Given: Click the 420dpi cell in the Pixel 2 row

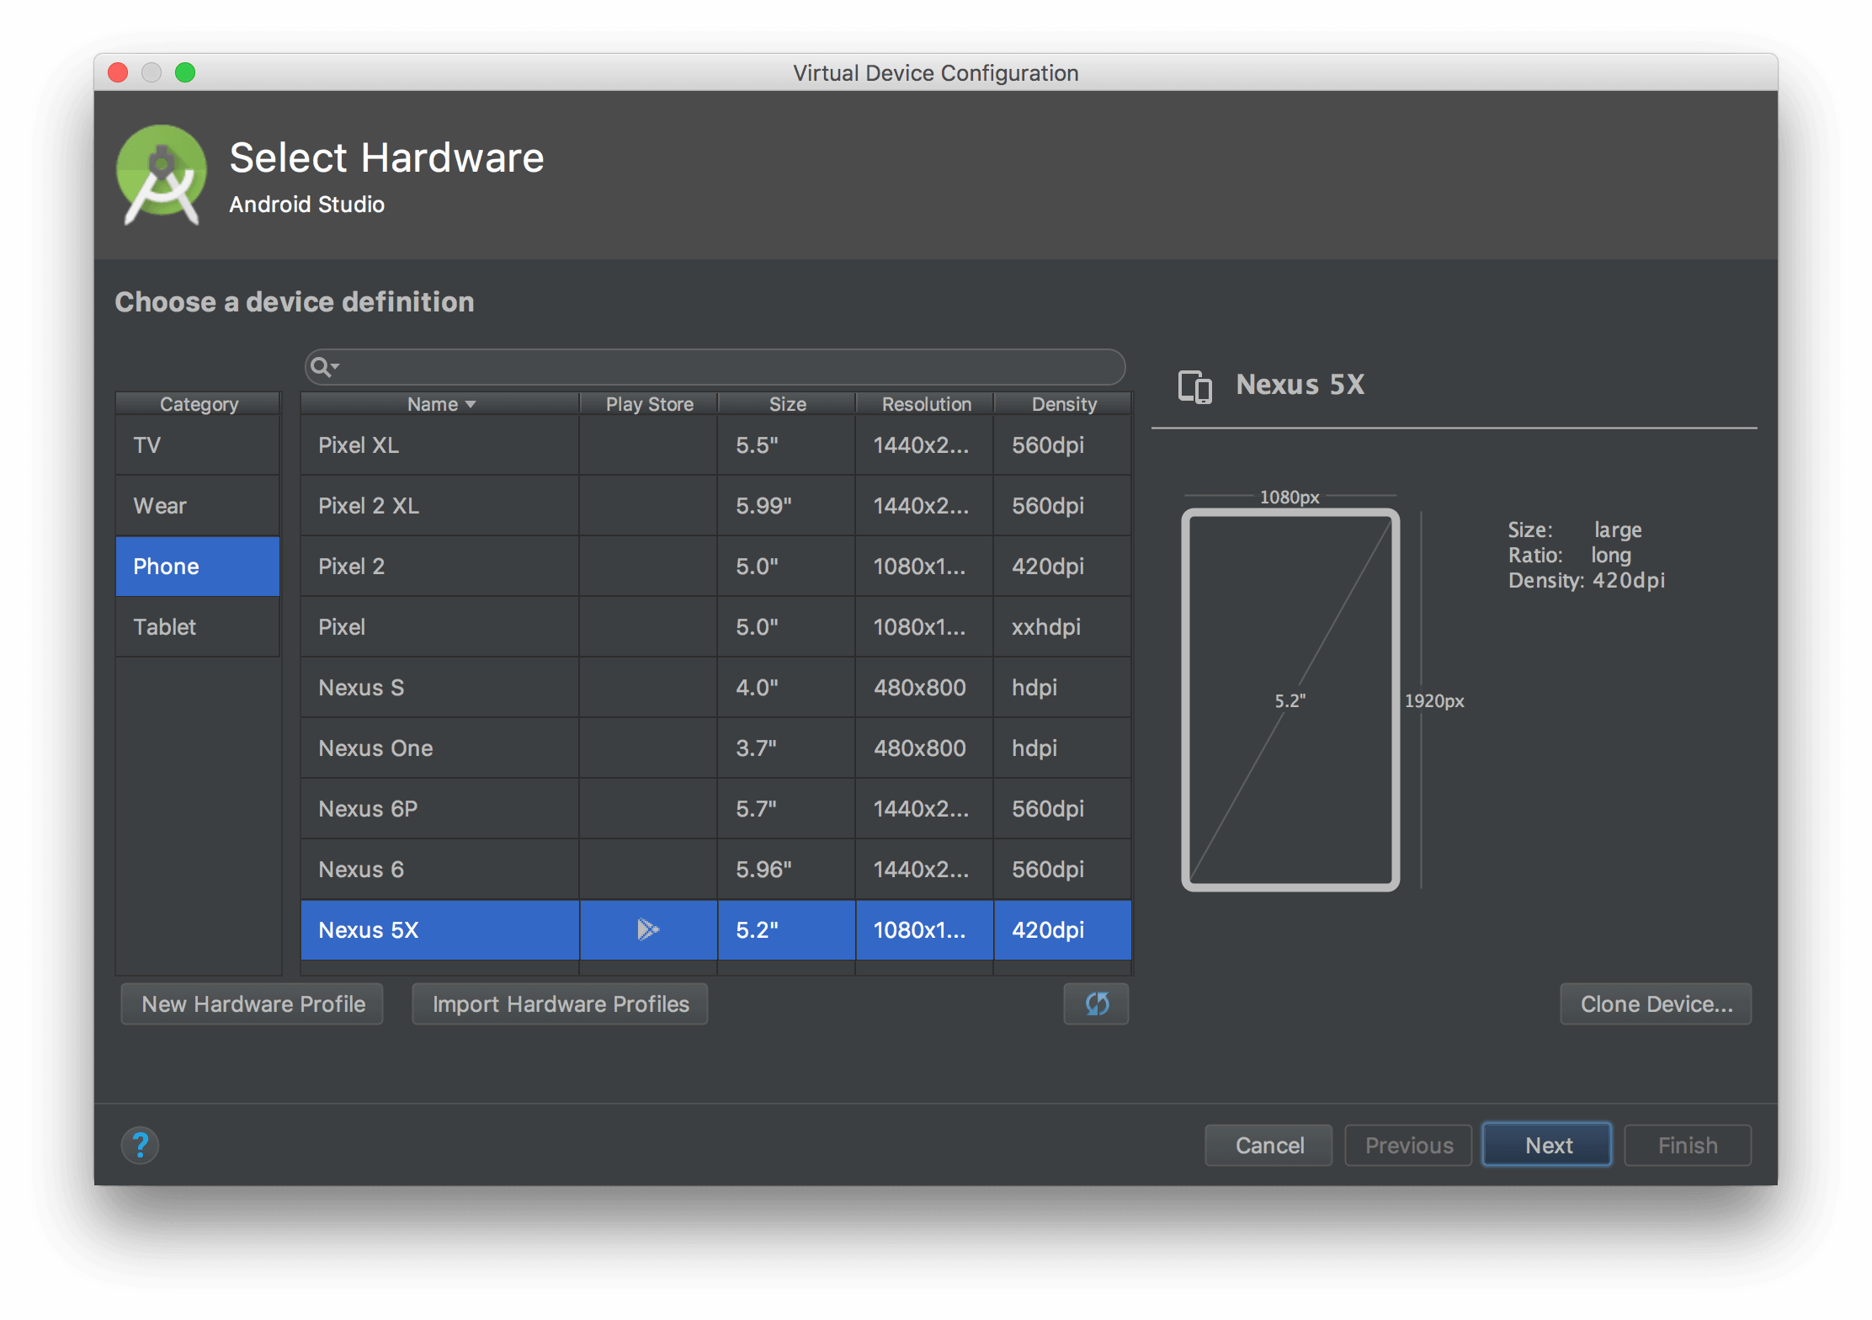Looking at the screenshot, I should click(x=1063, y=567).
